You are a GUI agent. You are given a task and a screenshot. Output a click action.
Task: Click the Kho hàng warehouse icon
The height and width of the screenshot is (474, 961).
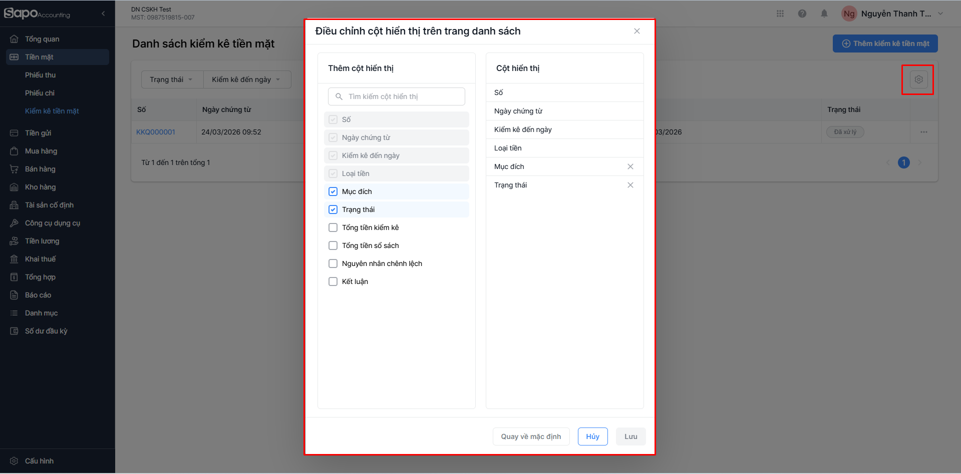pos(14,187)
